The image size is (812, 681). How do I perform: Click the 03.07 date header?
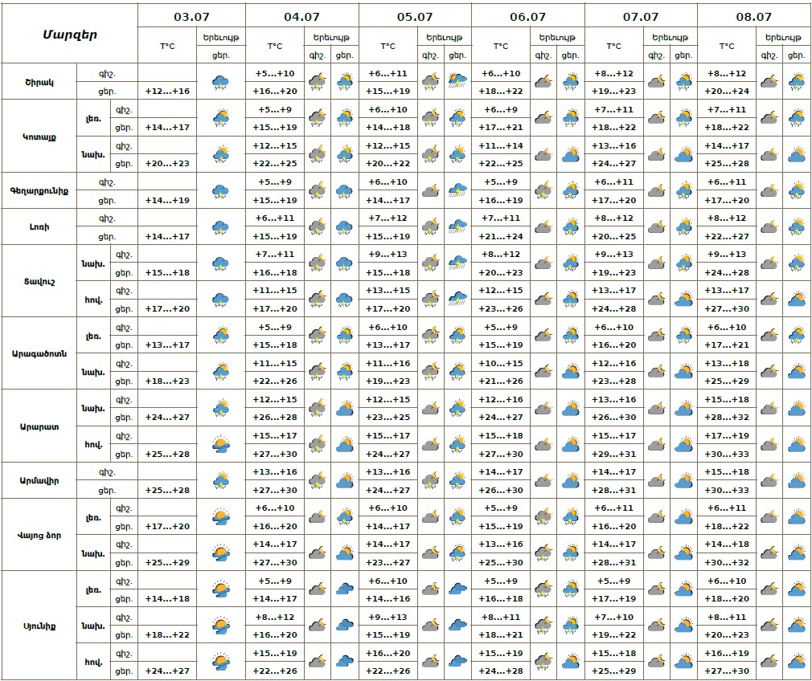[x=191, y=17]
